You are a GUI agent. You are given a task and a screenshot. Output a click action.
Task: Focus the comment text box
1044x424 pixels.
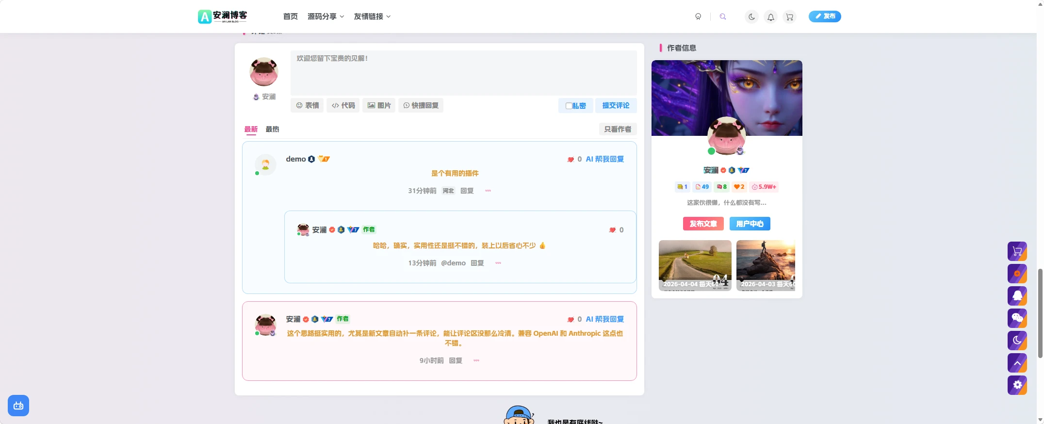(463, 73)
